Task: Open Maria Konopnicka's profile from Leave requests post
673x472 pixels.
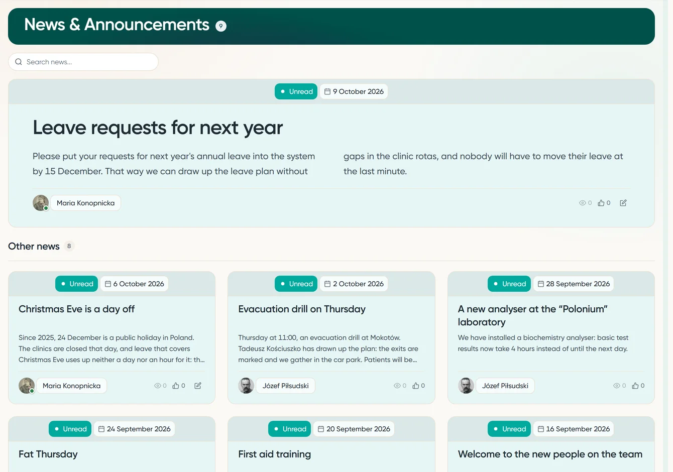Action: click(x=86, y=203)
